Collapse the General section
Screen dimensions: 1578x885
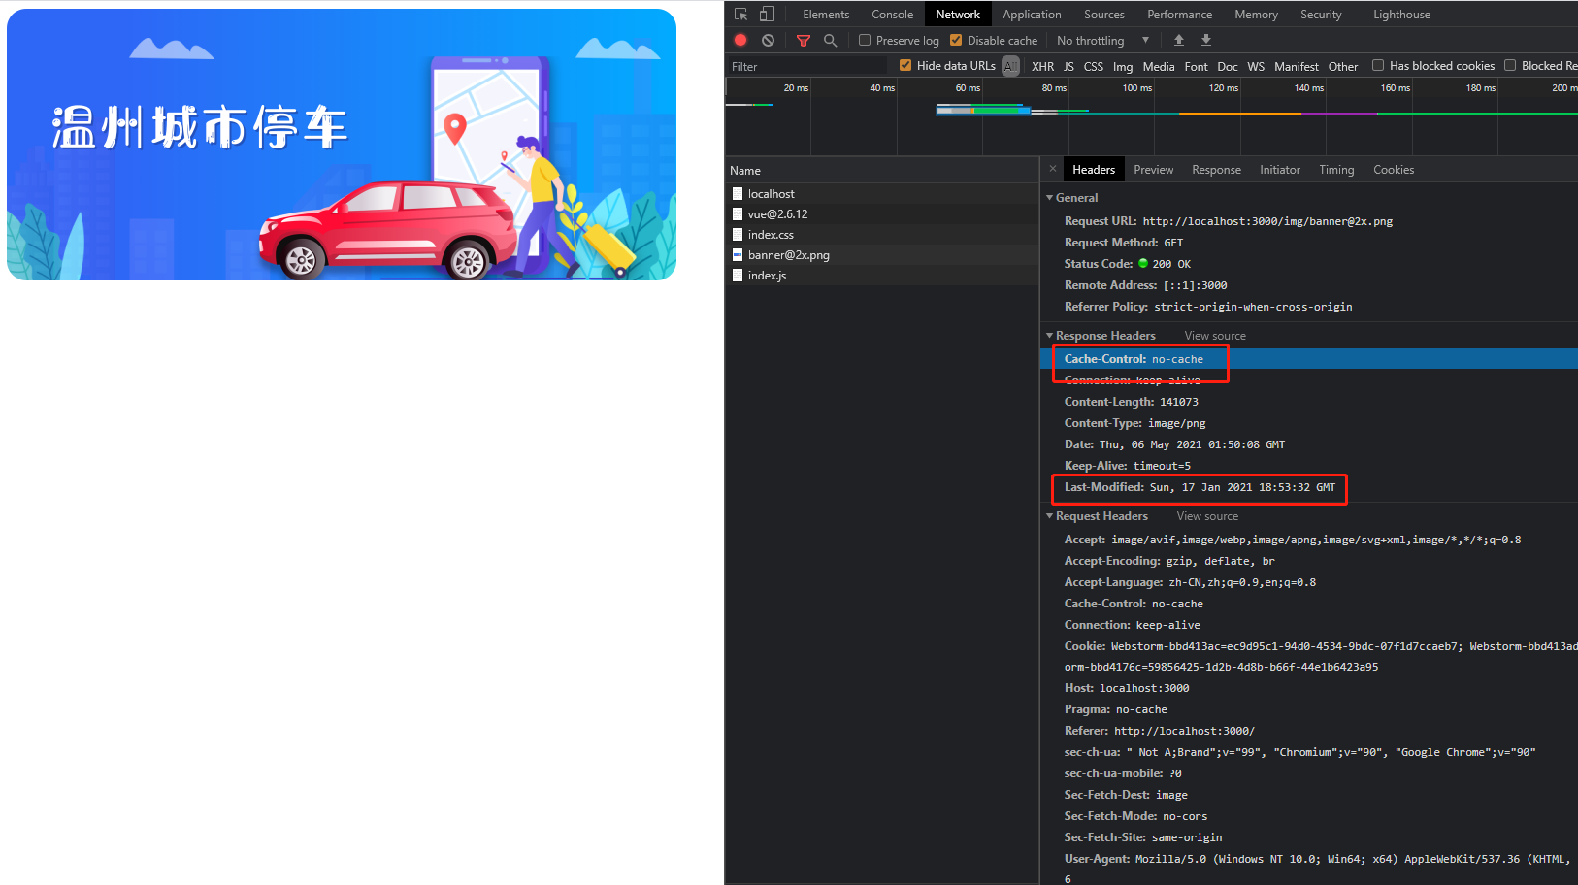coord(1050,197)
